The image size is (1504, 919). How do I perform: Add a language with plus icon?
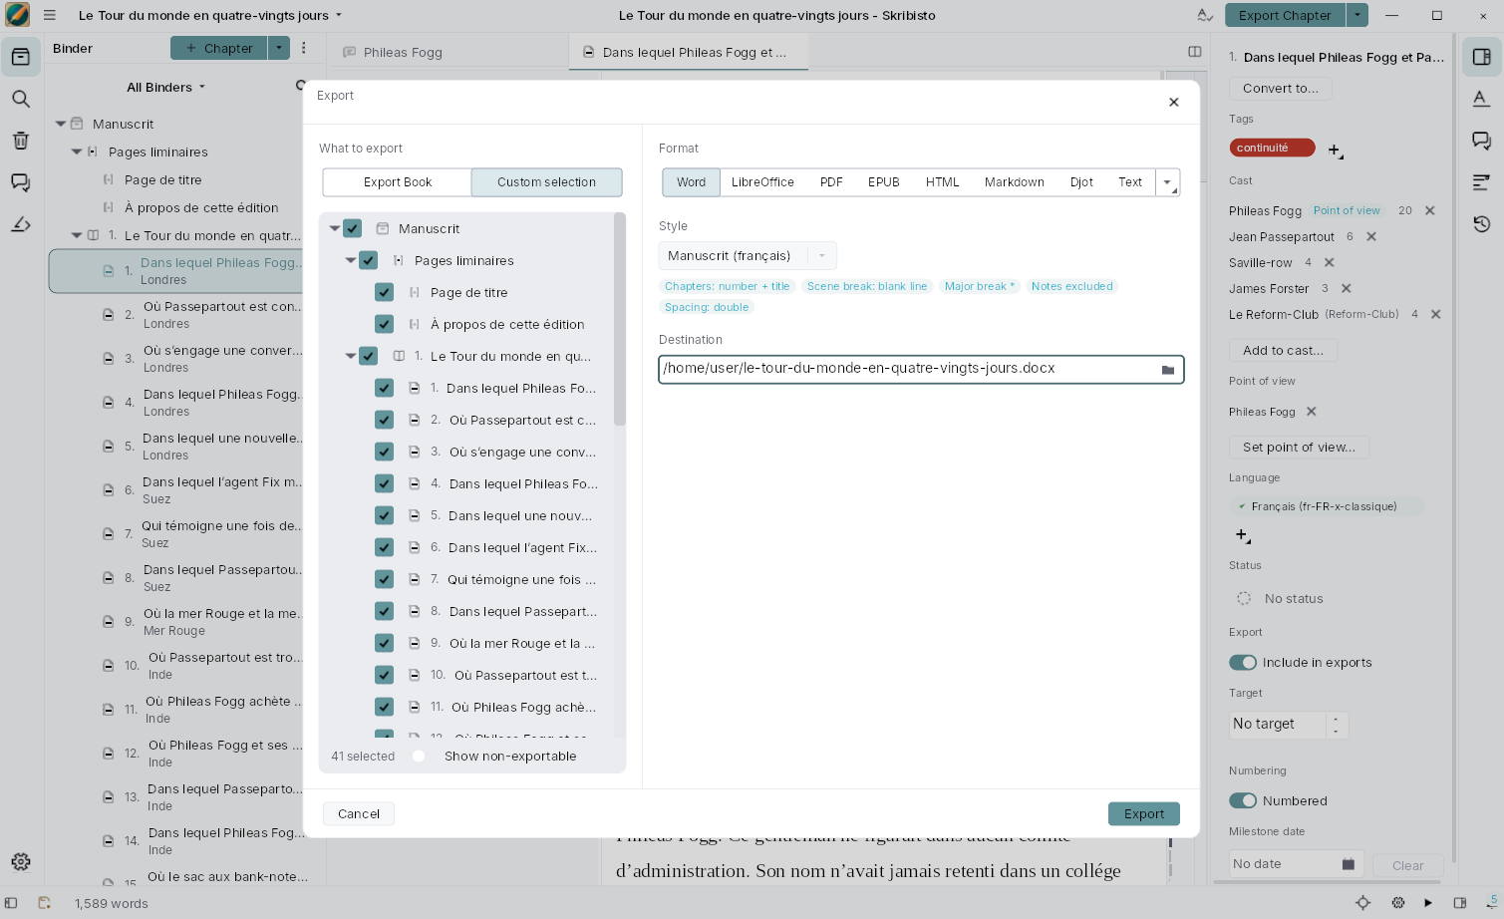click(x=1243, y=536)
